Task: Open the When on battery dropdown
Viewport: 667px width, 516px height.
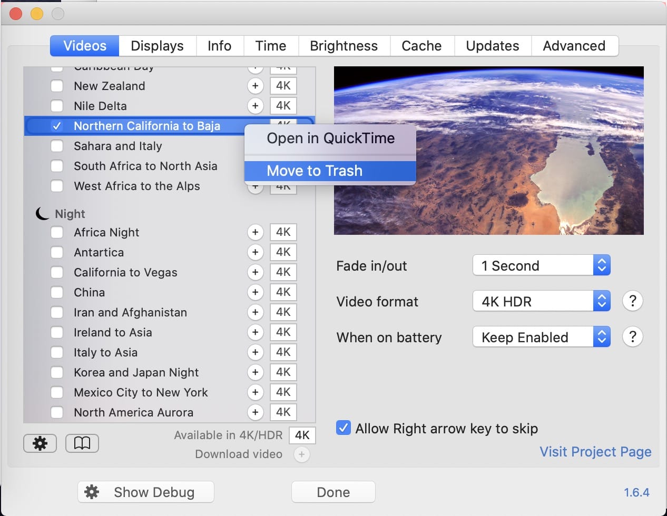Action: pyautogui.click(x=542, y=337)
